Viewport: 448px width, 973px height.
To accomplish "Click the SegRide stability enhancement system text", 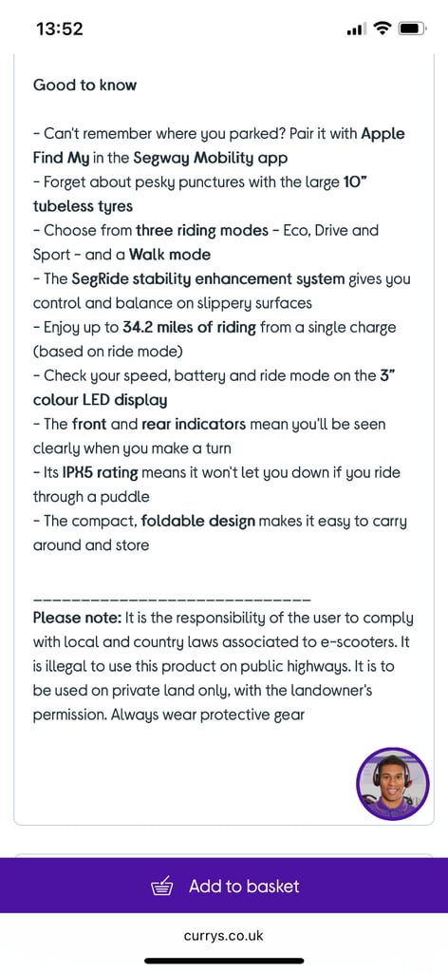I will click(208, 279).
